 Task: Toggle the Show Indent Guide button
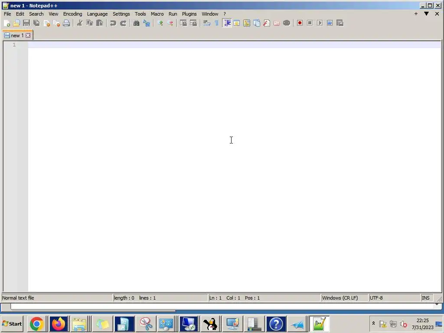coord(227,23)
